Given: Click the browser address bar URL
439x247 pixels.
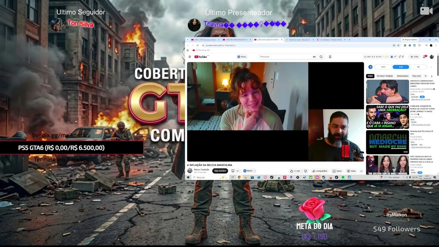Looking at the screenshot, I should coord(221,45).
